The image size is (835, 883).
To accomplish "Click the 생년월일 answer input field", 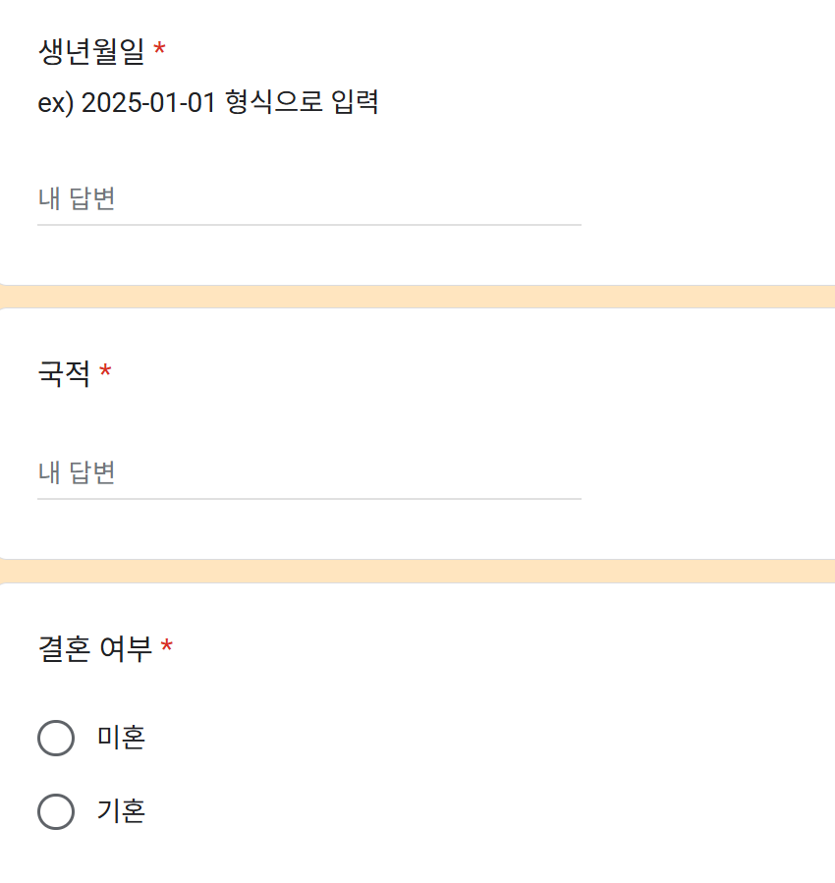I will 295,199.
